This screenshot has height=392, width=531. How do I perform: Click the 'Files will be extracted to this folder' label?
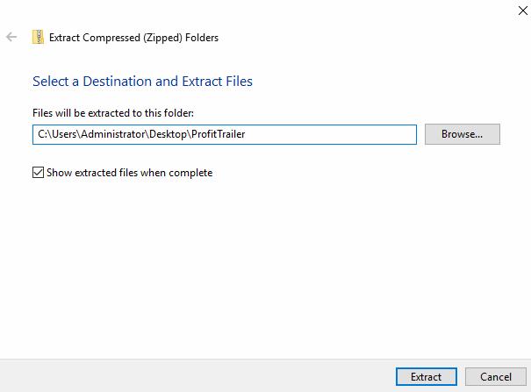click(x=113, y=113)
